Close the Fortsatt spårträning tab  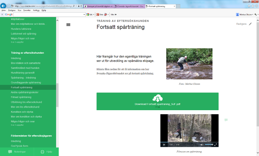(x=174, y=6)
